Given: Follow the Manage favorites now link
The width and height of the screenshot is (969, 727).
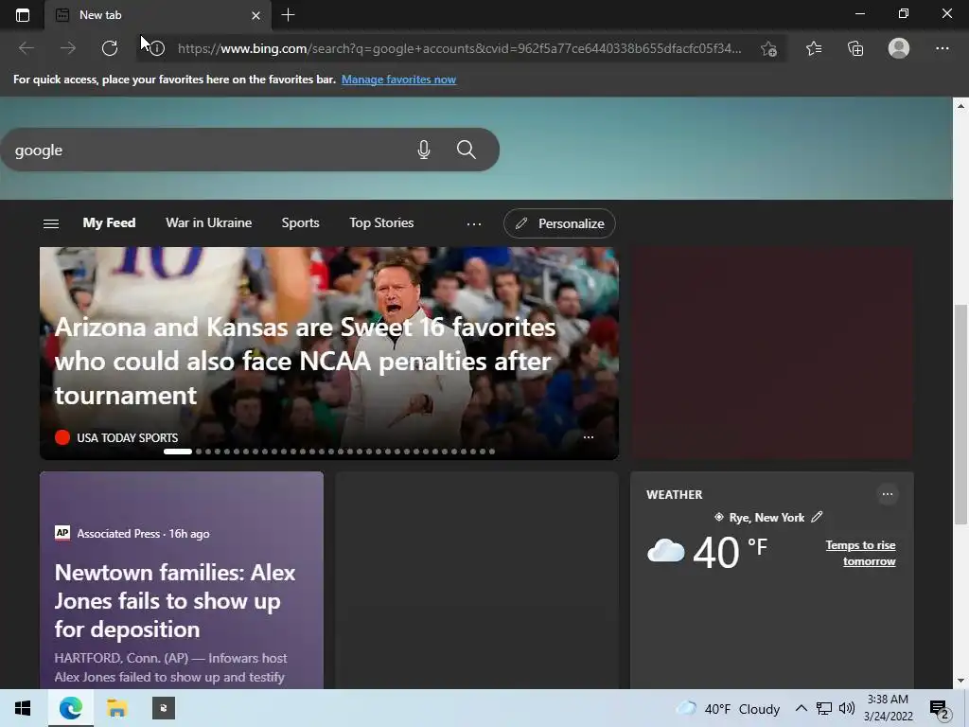Looking at the screenshot, I should tap(398, 80).
